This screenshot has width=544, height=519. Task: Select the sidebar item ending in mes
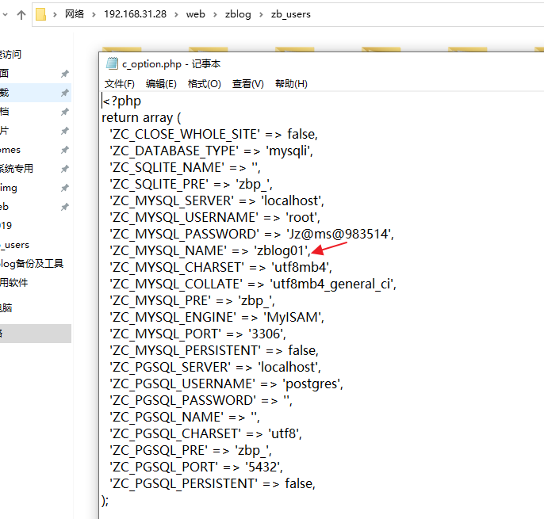tap(10, 150)
